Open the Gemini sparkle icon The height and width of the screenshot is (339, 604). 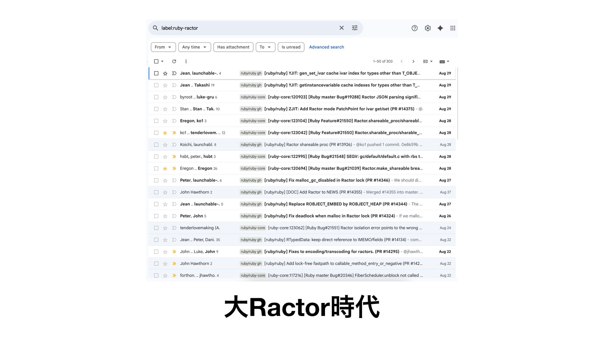click(440, 28)
